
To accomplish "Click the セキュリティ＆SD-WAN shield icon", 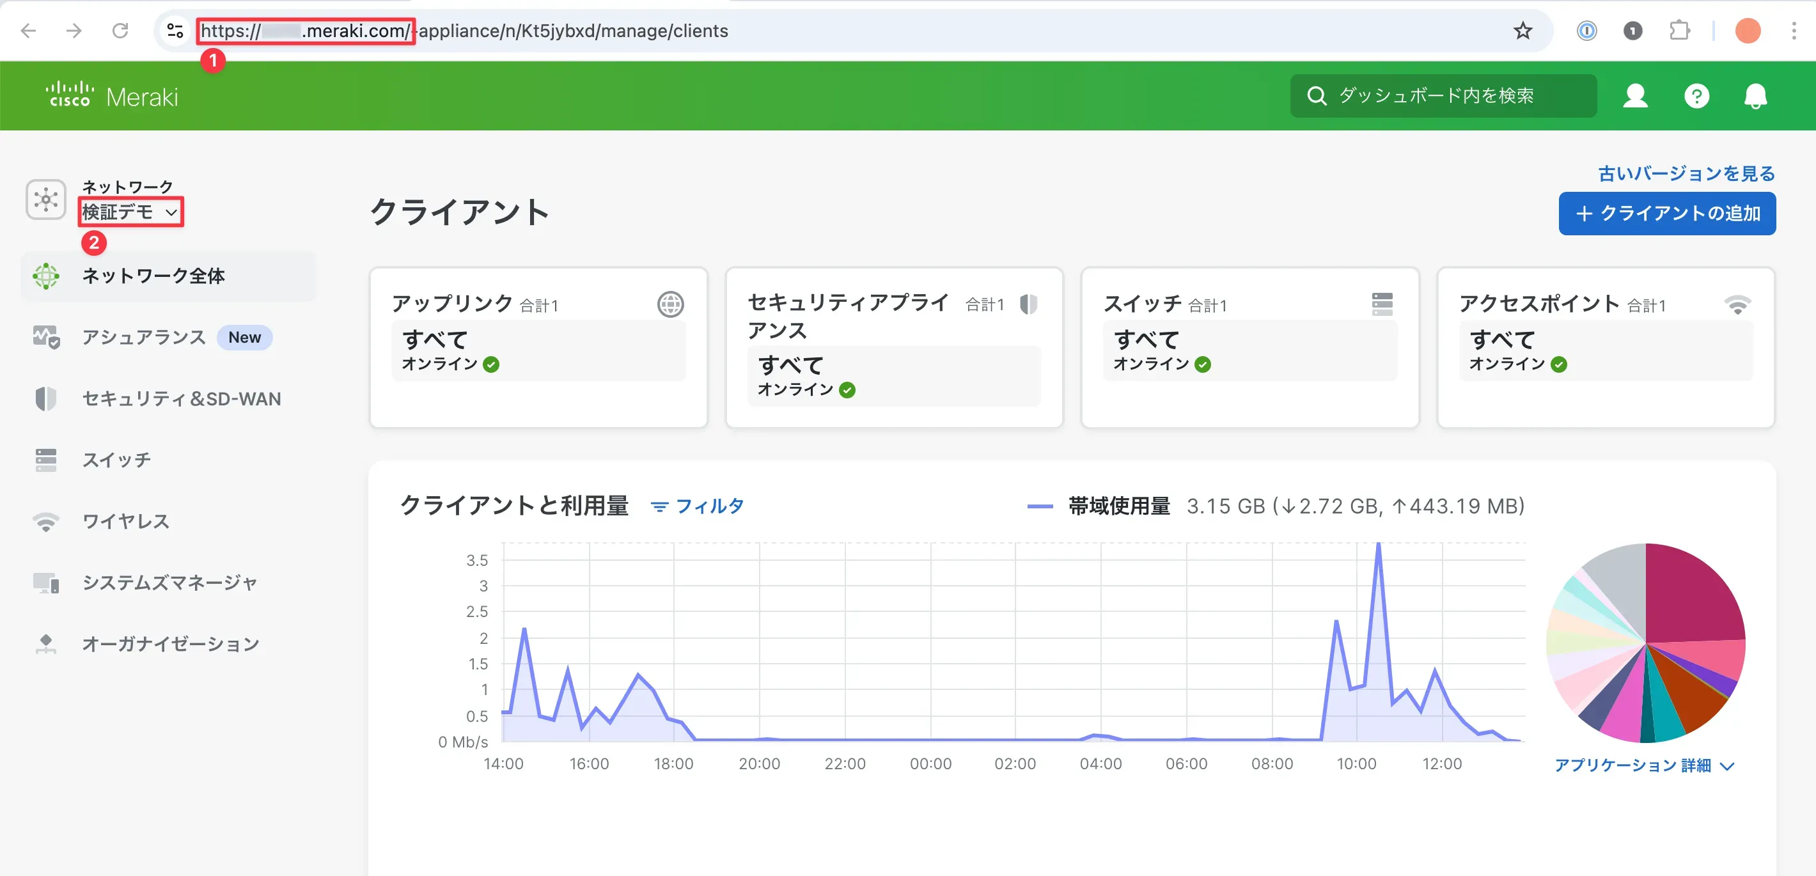I will click(x=45, y=398).
